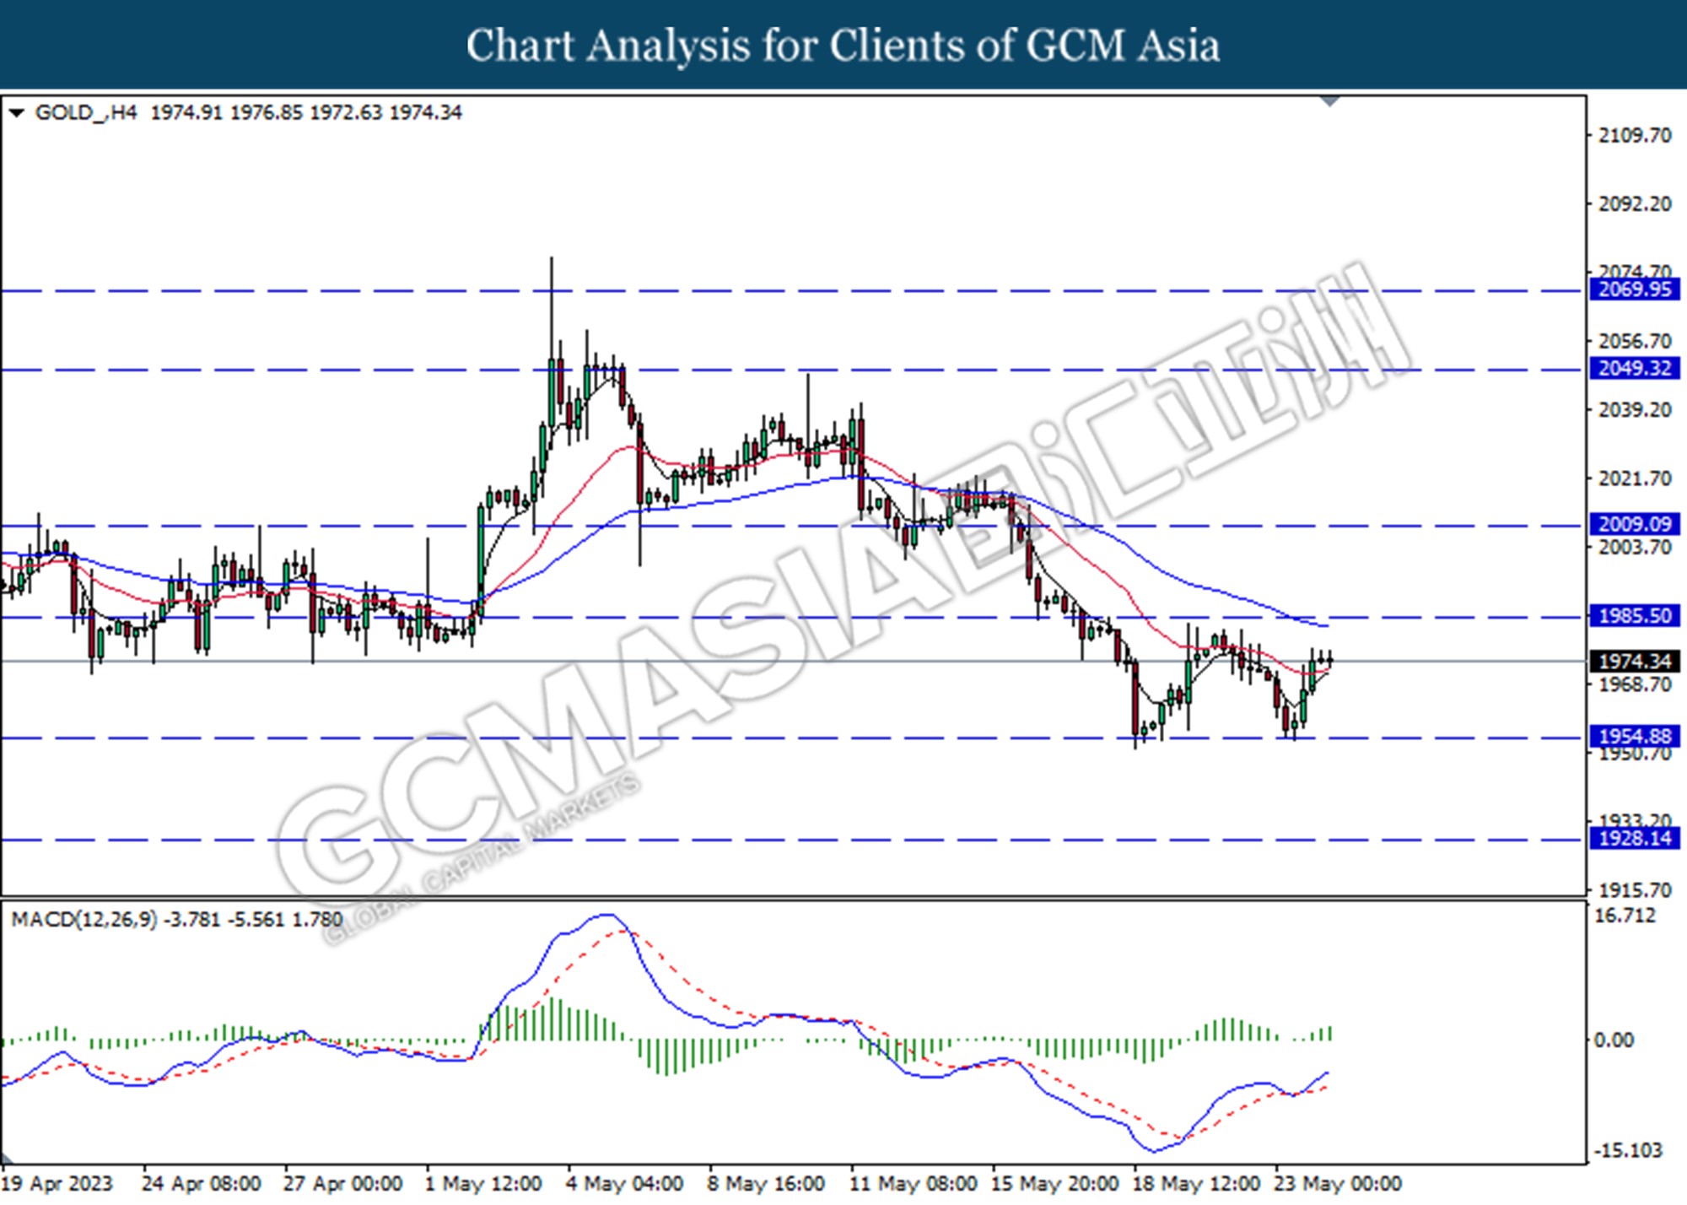Click the GOLD_,H4 symbol label

pos(85,113)
